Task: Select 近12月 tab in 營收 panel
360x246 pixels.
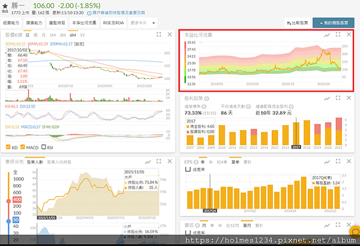Action: pos(233,226)
